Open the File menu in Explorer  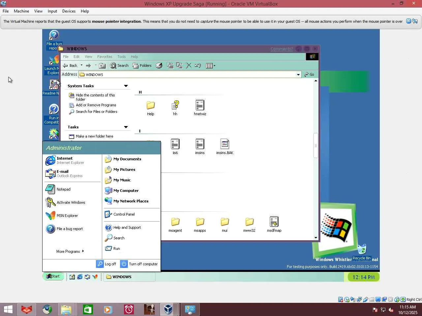[x=66, y=57]
